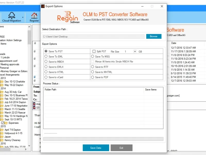
Task: Select the March 22-23 Nascar folder
Action: click(15, 112)
